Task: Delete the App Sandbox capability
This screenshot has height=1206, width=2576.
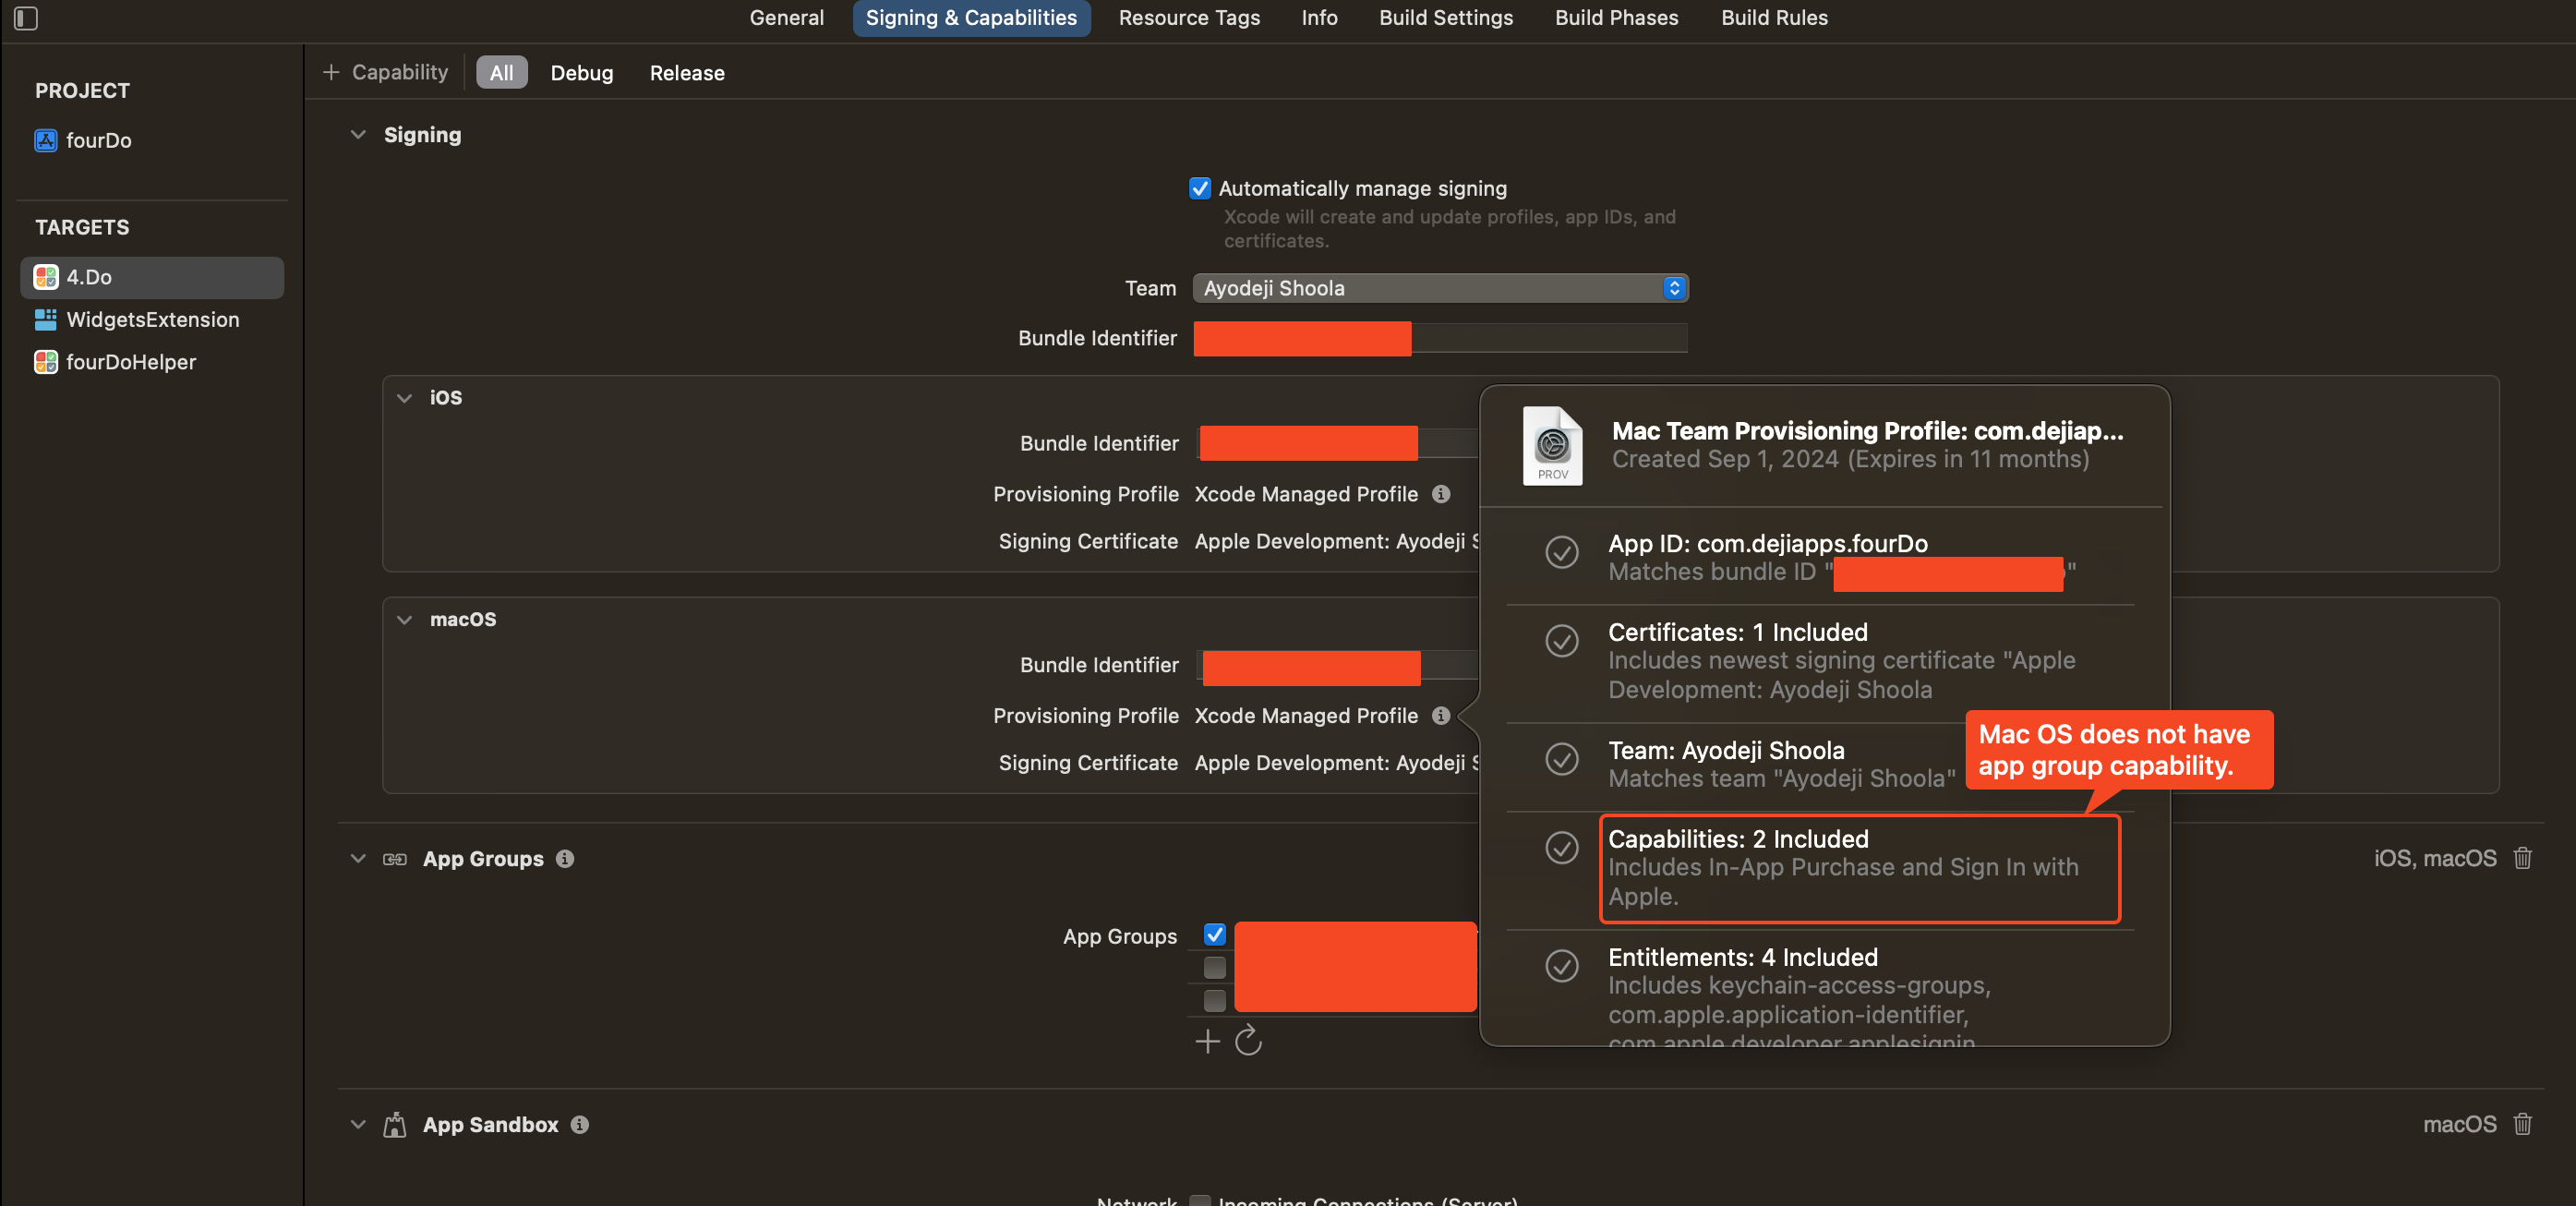Action: tap(2523, 1124)
